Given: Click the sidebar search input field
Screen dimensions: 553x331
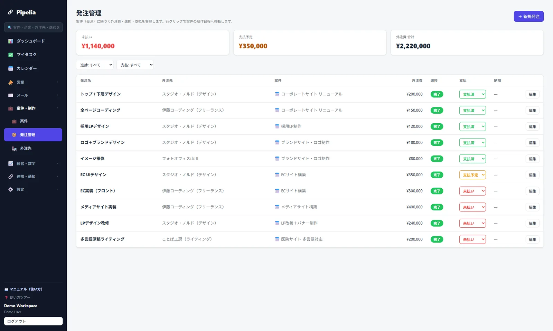Looking at the screenshot, I should pos(33,27).
